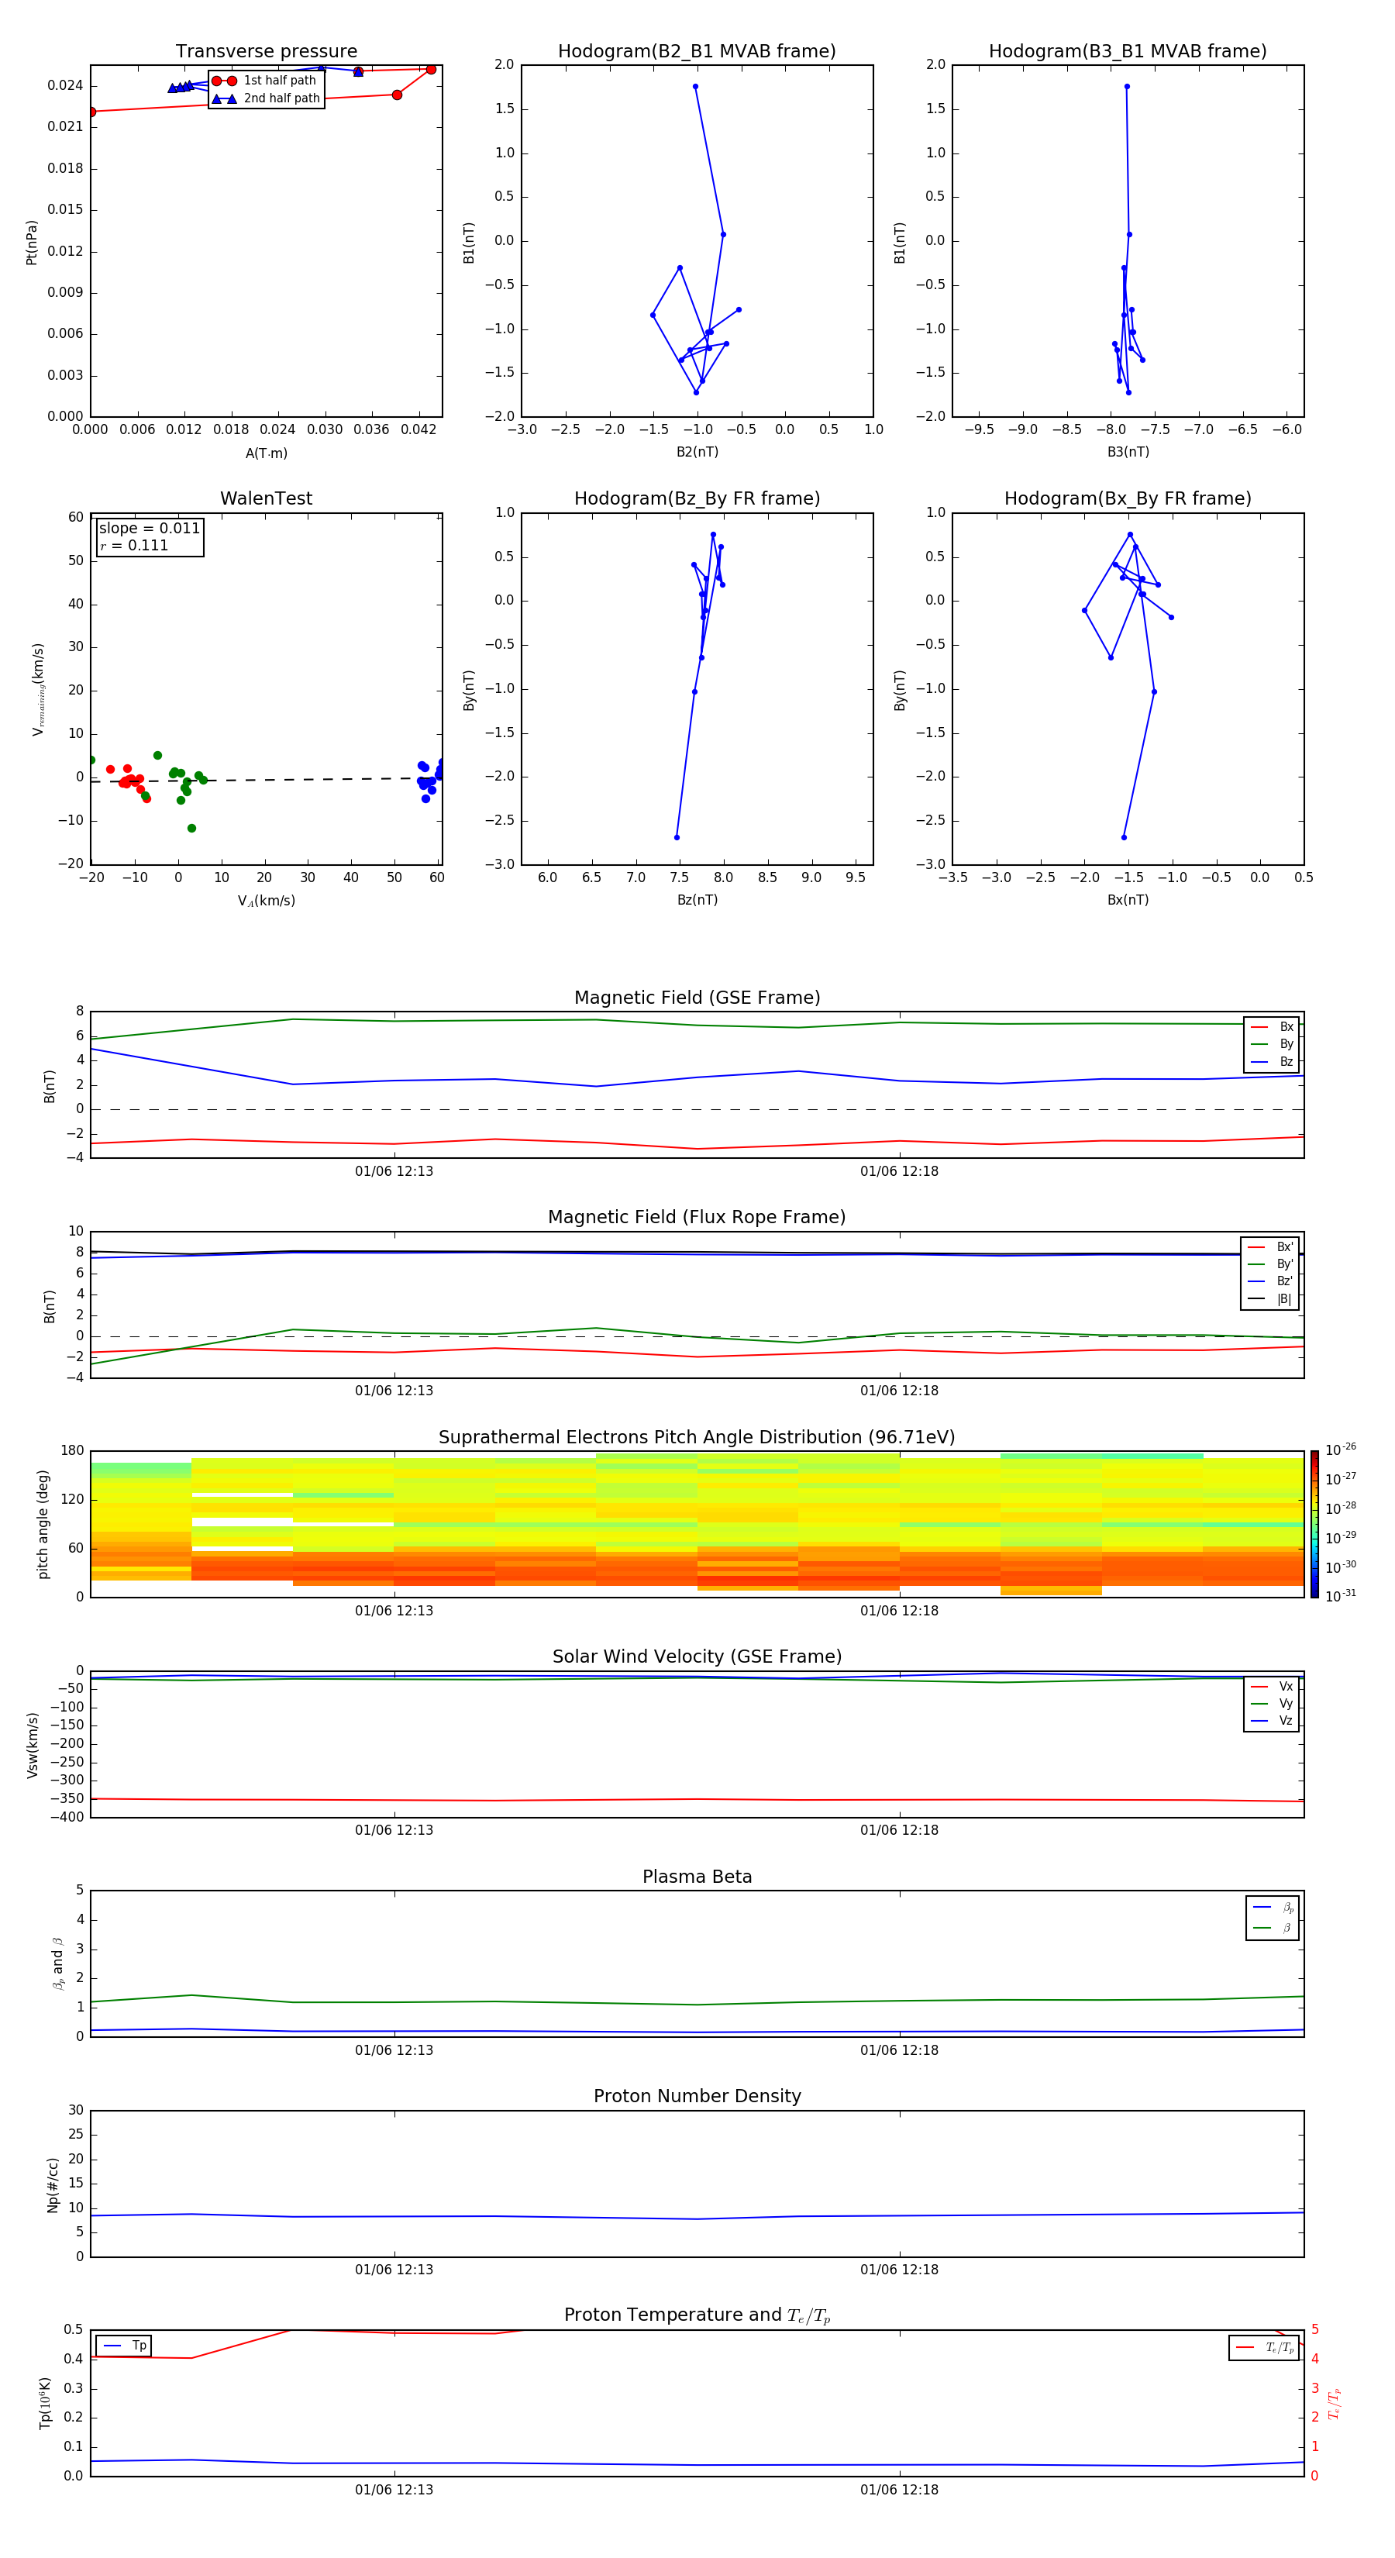Click the 'Hodogram(Bz_By FR frame)' title
Image resolution: width=1395 pixels, height=2558 pixels.
tap(697, 498)
